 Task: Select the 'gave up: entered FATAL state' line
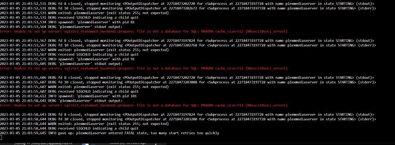coord(109,133)
